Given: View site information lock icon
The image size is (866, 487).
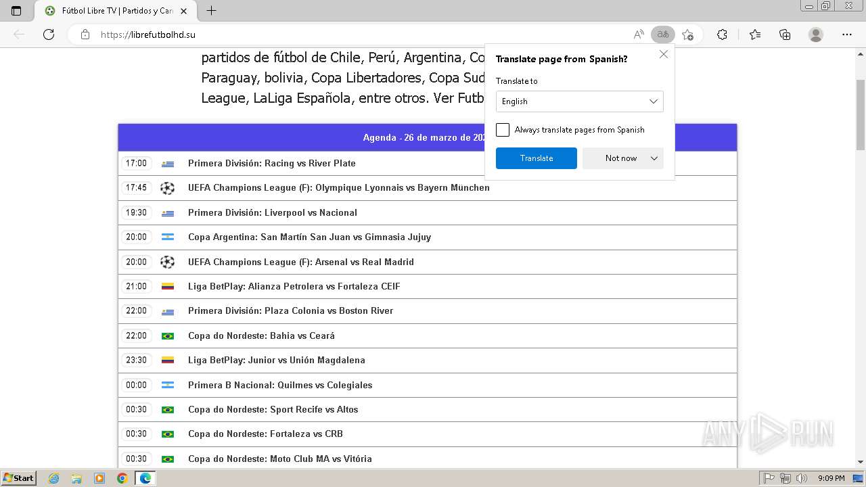Looking at the screenshot, I should (x=85, y=34).
